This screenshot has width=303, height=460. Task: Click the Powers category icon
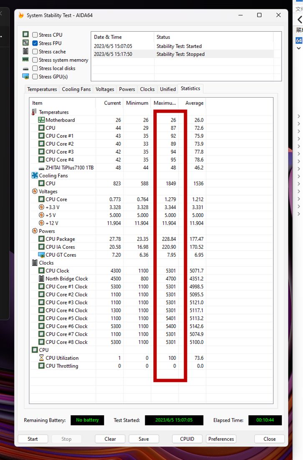point(35,231)
